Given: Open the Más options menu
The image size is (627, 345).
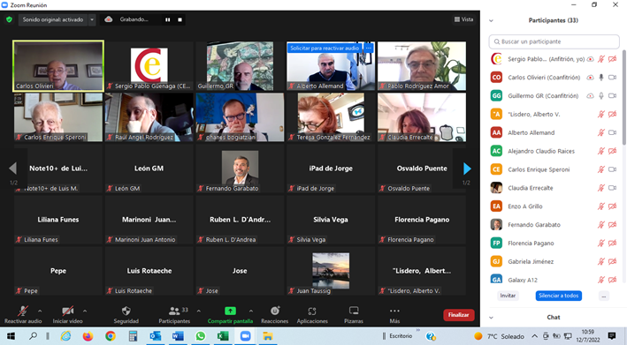Looking at the screenshot, I should (x=394, y=314).
